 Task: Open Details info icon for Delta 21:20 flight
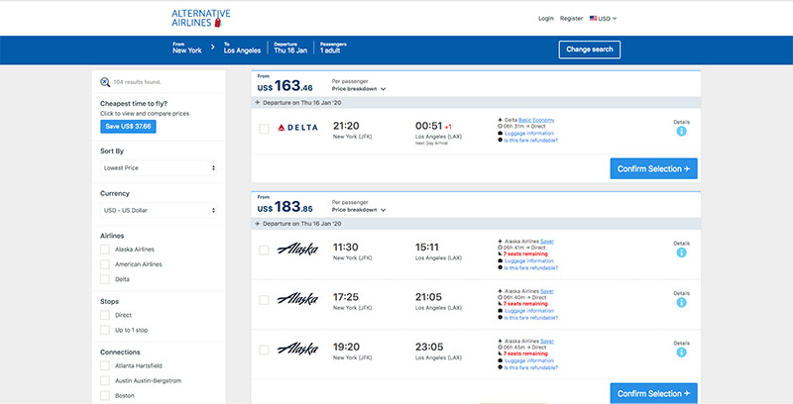(x=681, y=132)
